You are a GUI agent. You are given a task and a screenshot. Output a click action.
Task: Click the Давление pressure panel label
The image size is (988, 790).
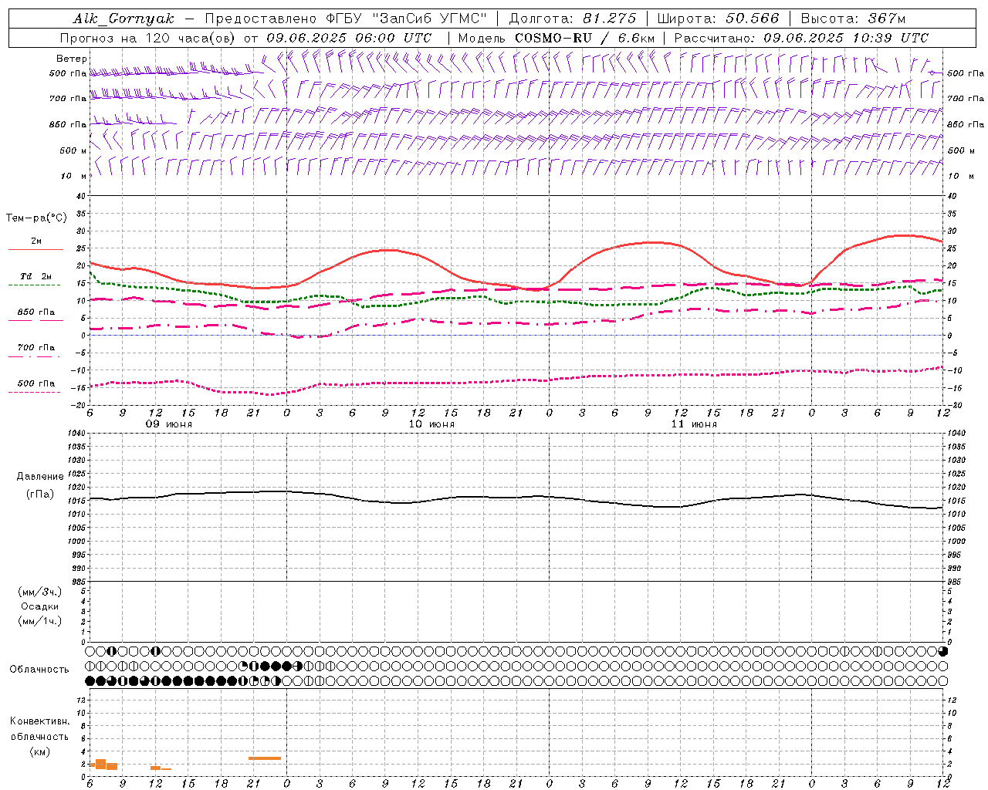[40, 477]
